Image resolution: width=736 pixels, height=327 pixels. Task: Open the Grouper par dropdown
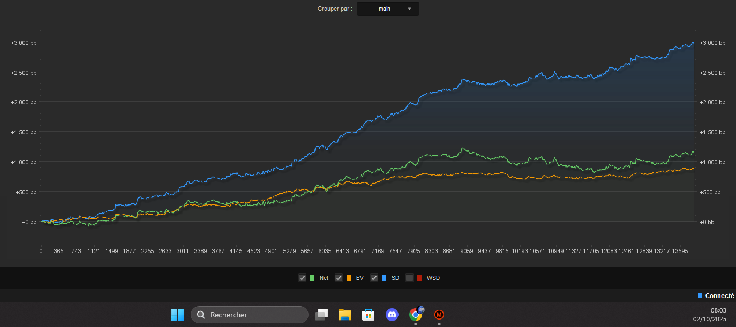(388, 9)
